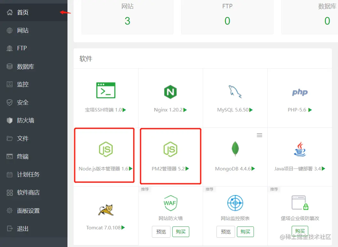
Task: Click the gear icon beside 面板设置
Action: click(10, 210)
